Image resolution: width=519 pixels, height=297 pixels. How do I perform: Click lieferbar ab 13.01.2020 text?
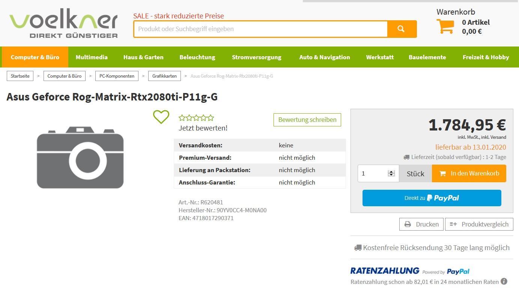[471, 147]
